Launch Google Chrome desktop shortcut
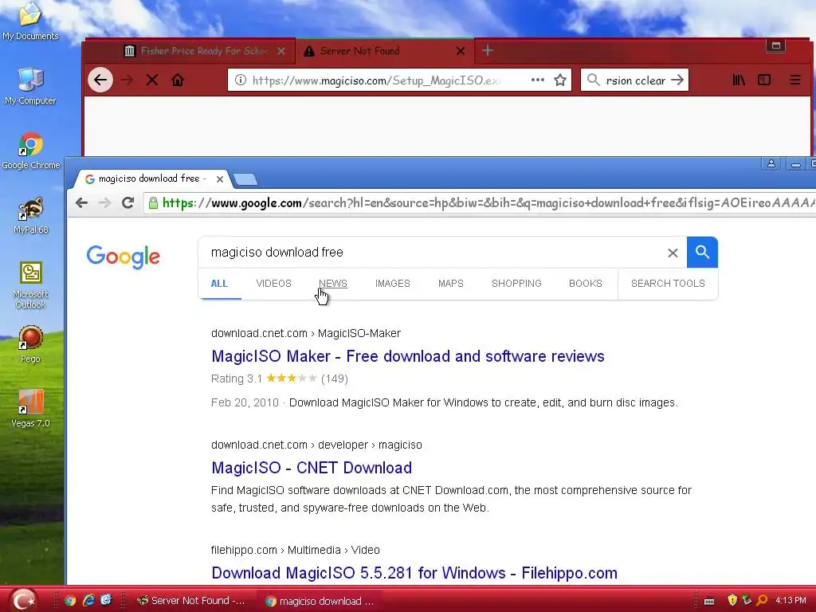 (31, 151)
